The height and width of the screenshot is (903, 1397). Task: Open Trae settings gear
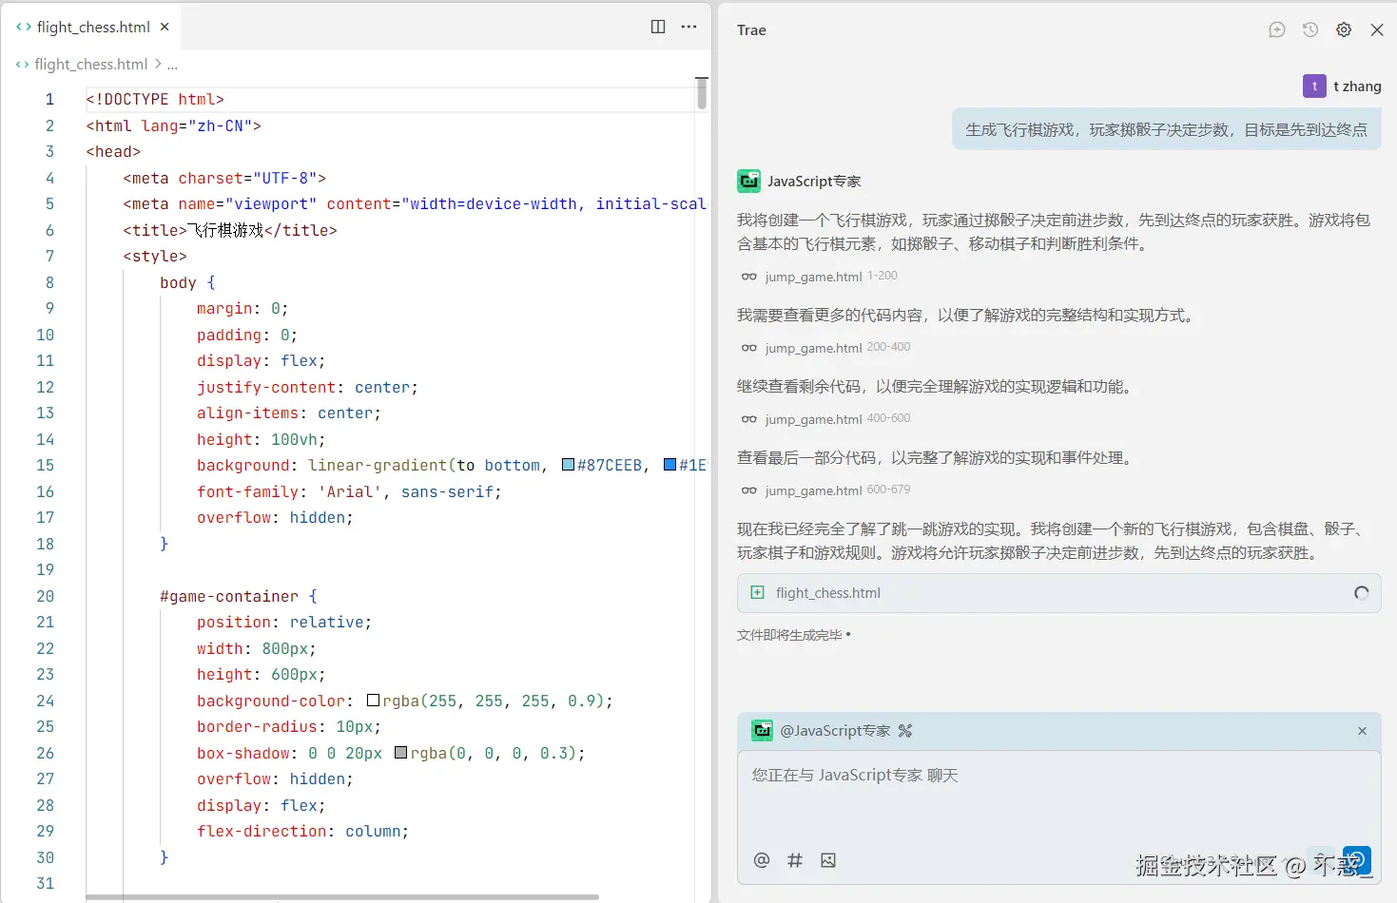(x=1344, y=29)
